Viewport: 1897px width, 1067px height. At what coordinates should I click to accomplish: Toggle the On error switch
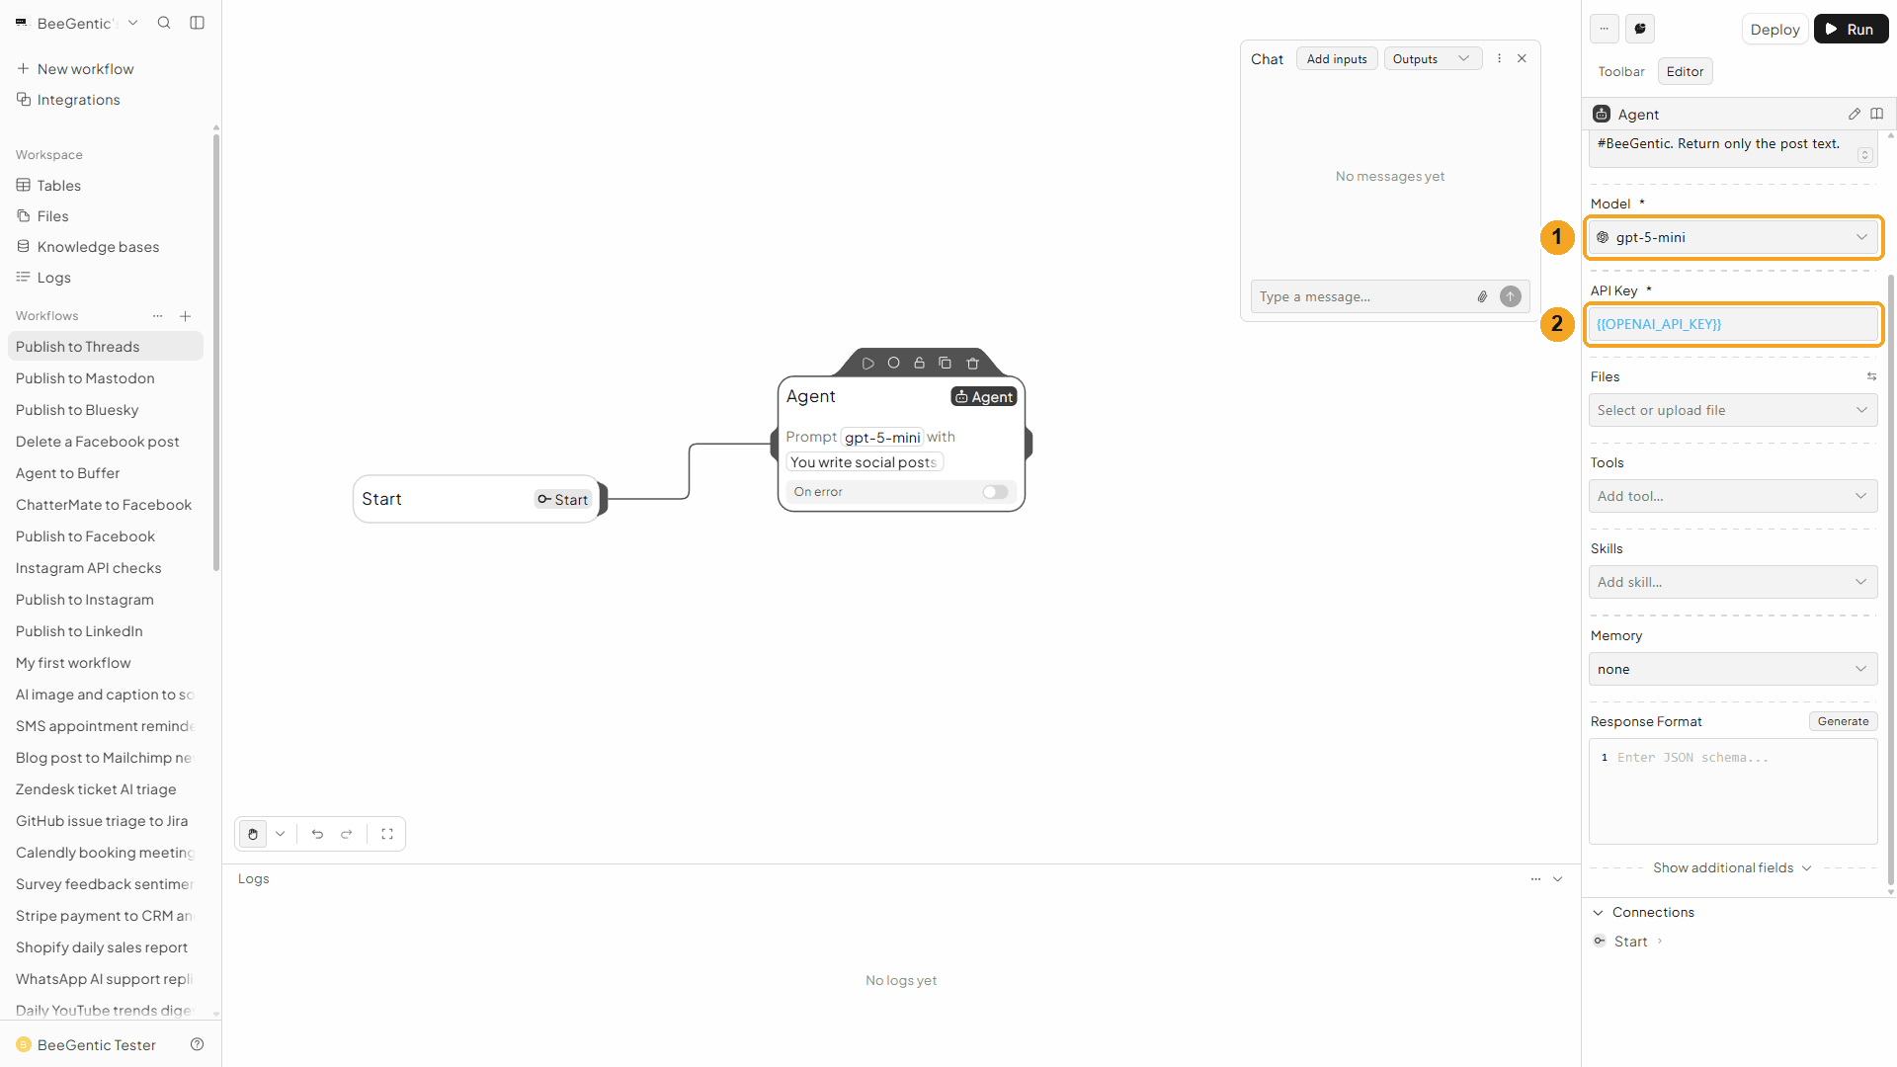[995, 492]
